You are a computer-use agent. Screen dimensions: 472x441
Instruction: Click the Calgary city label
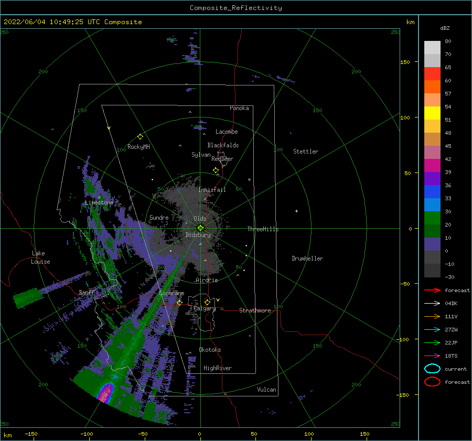pos(205,308)
